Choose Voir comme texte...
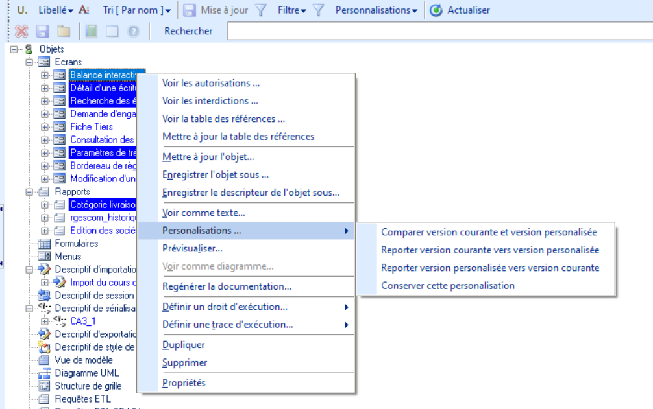The width and height of the screenshot is (653, 409). coord(246,213)
